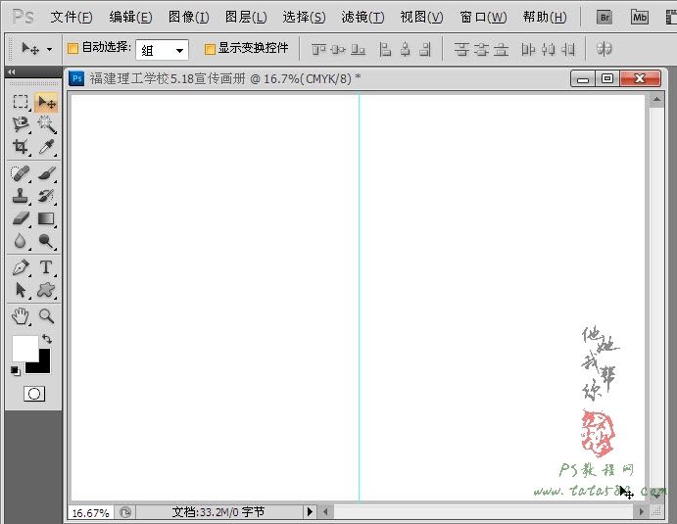Click Auto-Align Layers icon in options bar
Screen dimensions: 677x524
click(604, 49)
